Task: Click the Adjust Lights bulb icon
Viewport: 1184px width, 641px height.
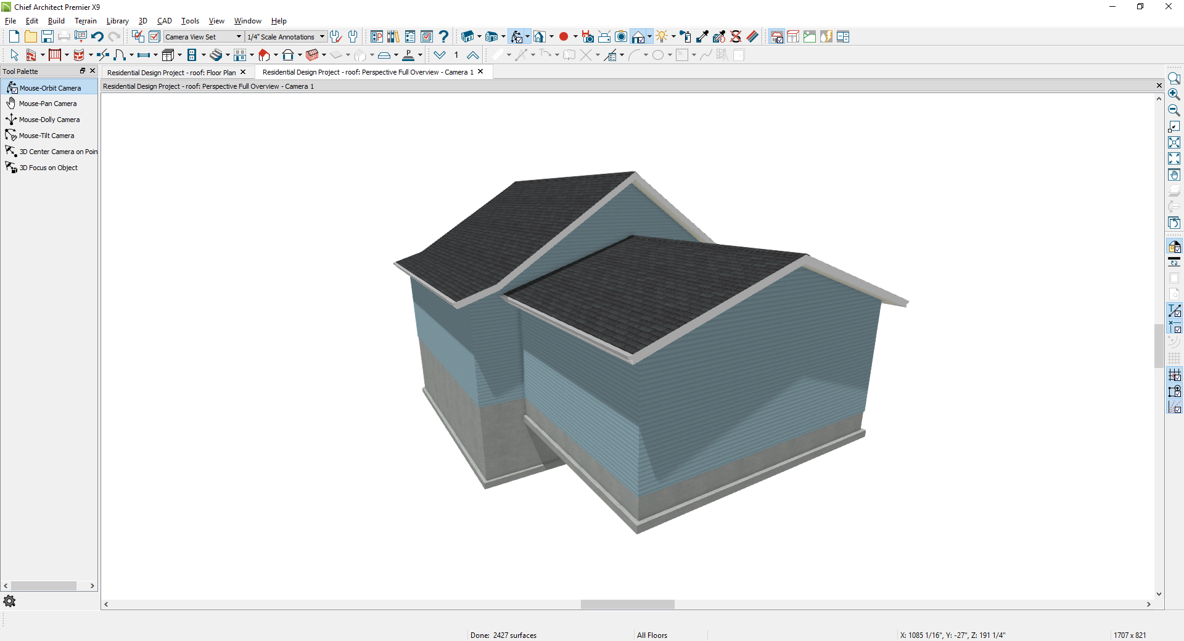Action: click(x=662, y=37)
